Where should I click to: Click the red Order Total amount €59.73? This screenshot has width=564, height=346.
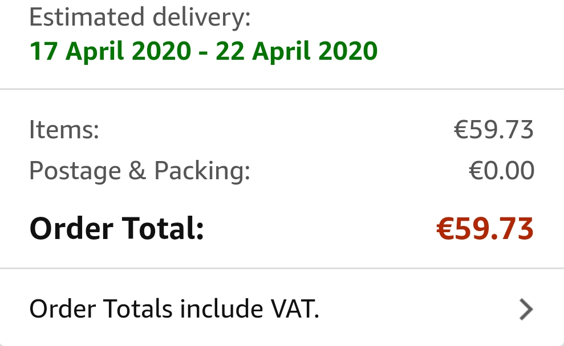pos(485,229)
